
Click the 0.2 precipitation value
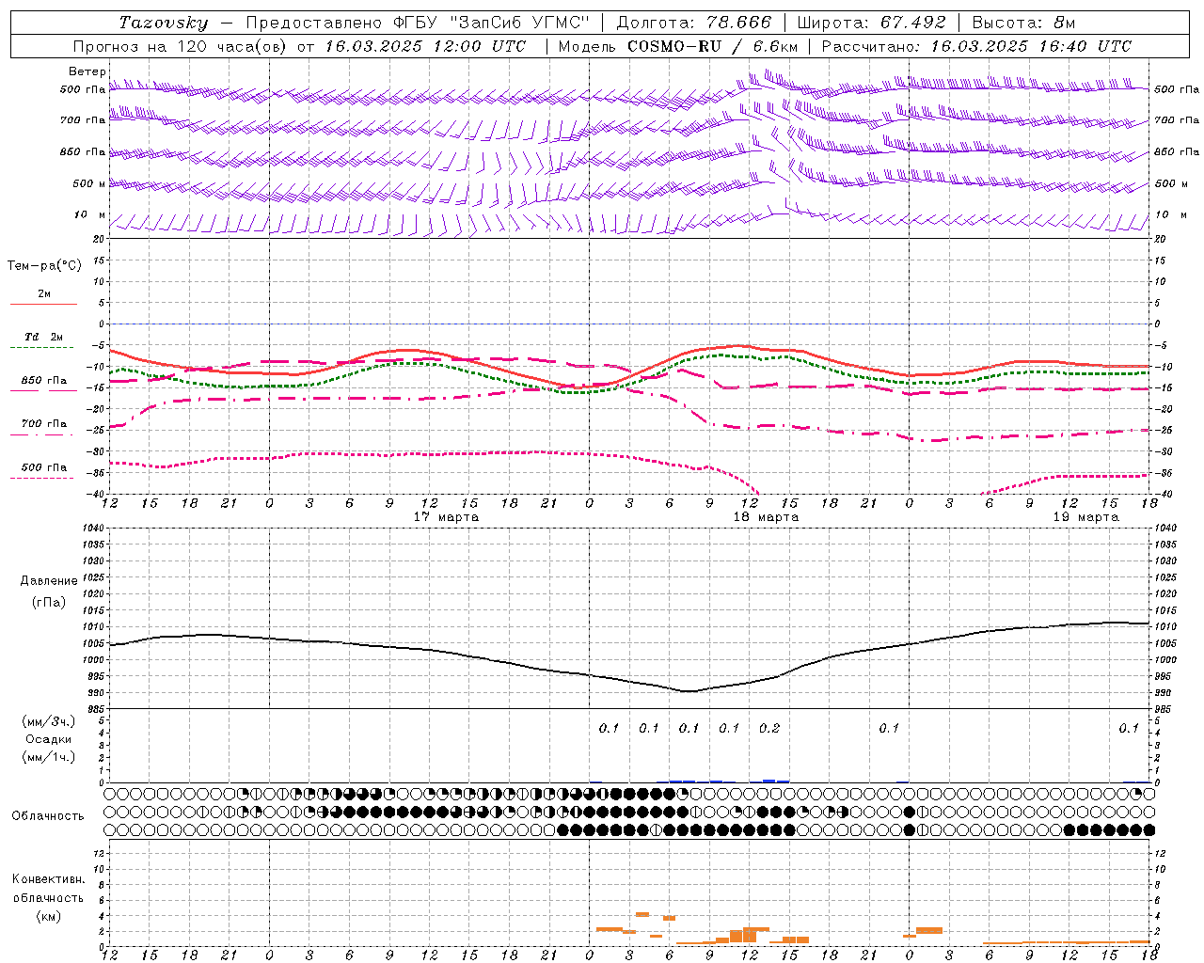(x=769, y=728)
